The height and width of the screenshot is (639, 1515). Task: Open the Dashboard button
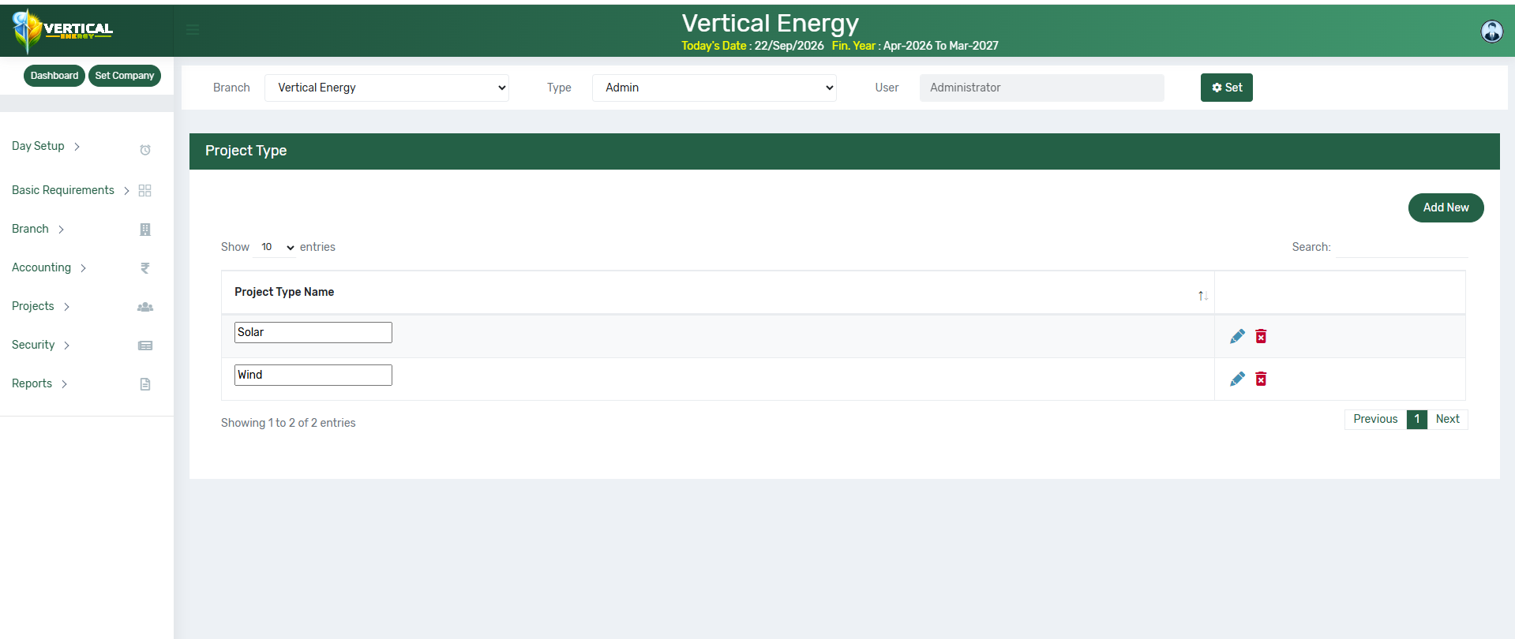click(x=54, y=76)
